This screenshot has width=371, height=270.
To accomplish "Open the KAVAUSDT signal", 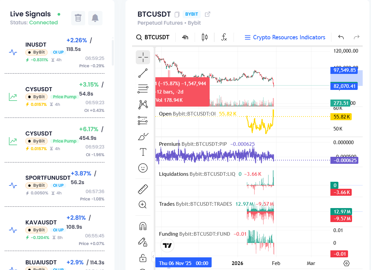I will 55,230.
